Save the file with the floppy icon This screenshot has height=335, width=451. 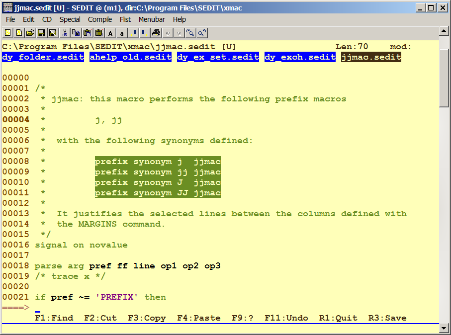pyautogui.click(x=41, y=33)
